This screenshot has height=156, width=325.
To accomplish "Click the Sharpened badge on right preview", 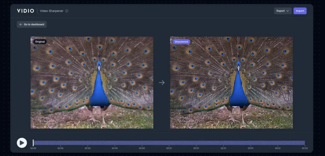I will (181, 42).
